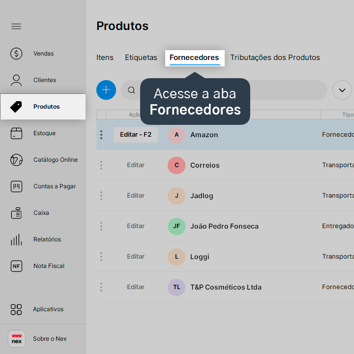Open Sobre o Nex
354x354 pixels.
[x=50, y=339]
